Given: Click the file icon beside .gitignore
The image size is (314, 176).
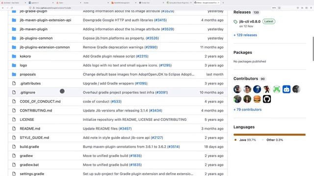Looking at the screenshot, I should point(14,92).
